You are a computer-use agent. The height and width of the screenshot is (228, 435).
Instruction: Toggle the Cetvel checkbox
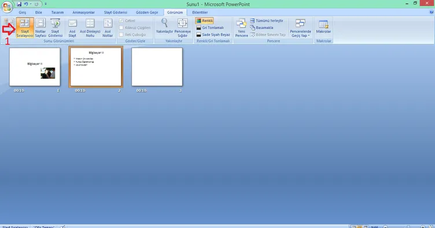coord(121,21)
